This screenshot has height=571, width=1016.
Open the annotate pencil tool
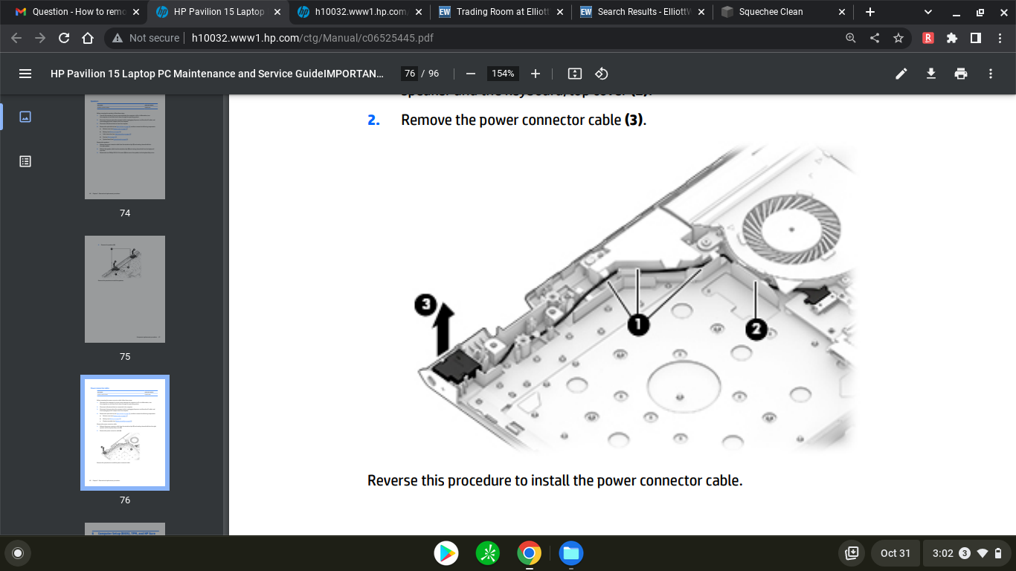901,74
